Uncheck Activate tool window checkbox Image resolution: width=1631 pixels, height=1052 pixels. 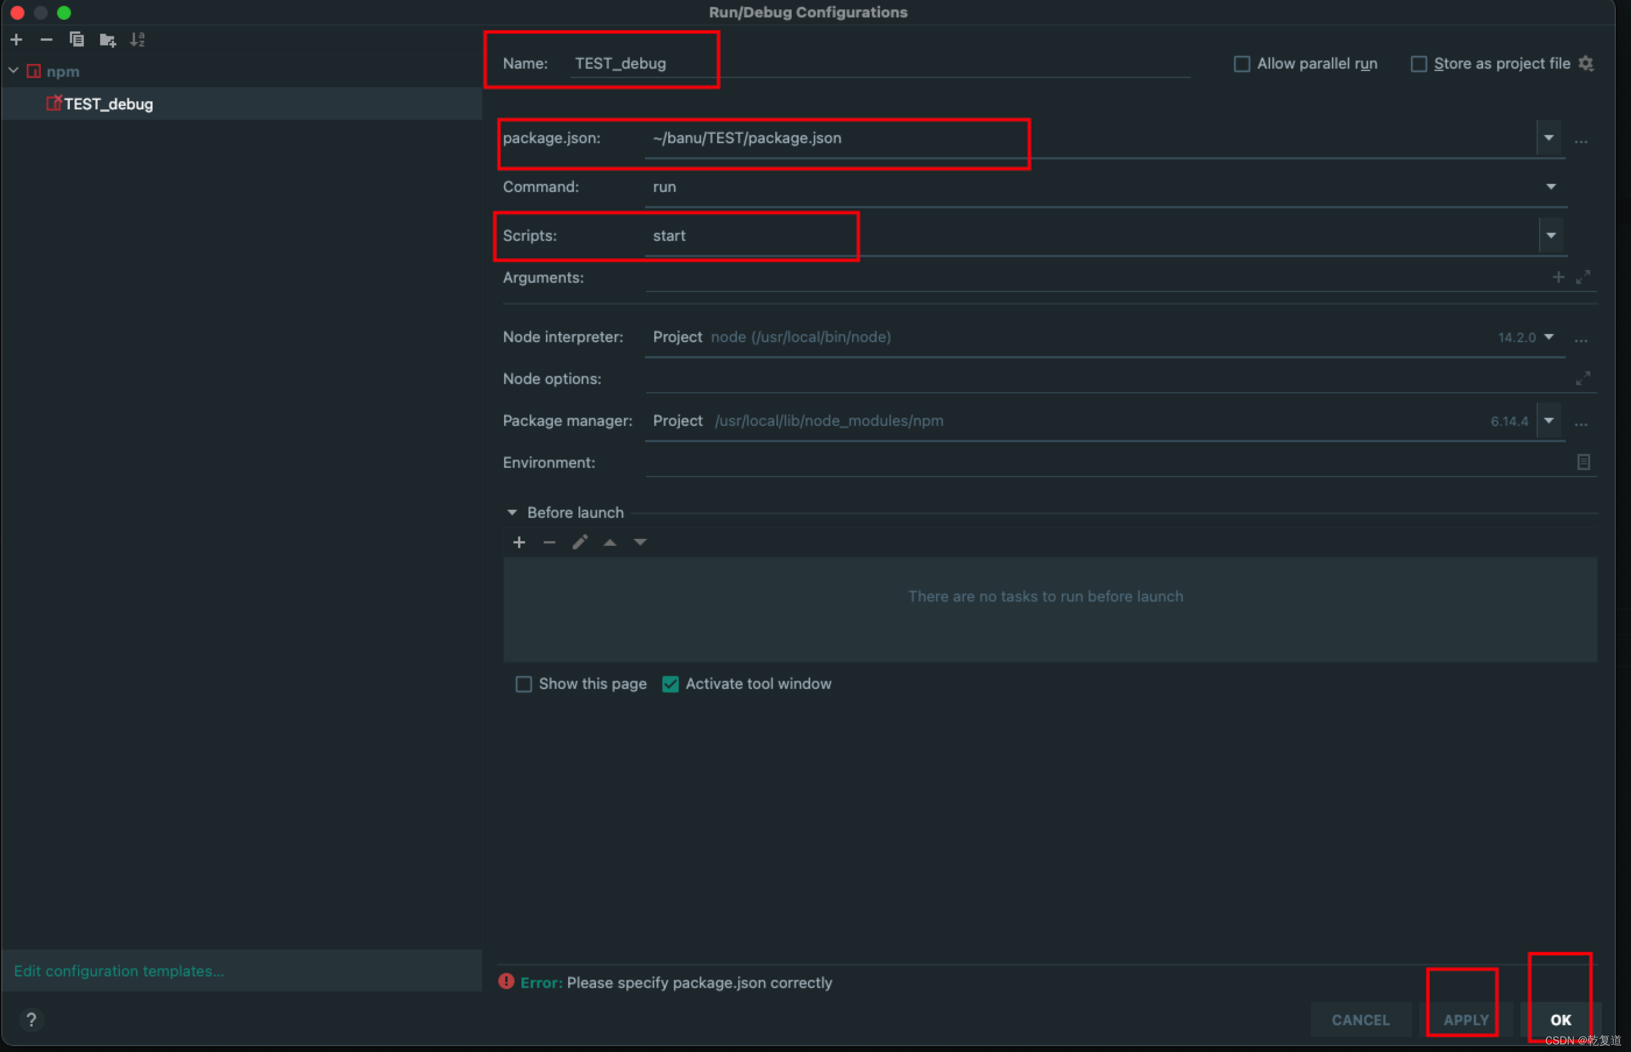pos(671,684)
